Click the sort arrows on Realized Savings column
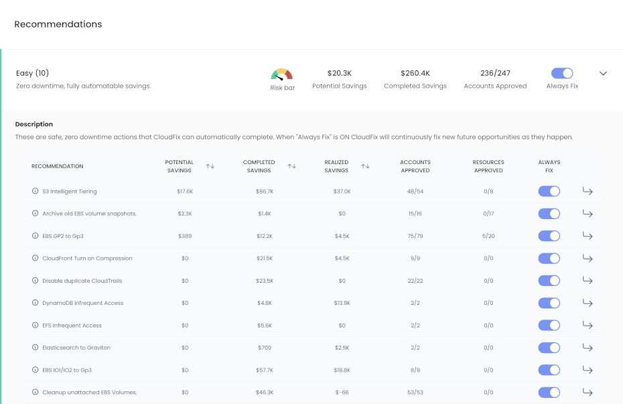The width and height of the screenshot is (623, 404). [365, 165]
